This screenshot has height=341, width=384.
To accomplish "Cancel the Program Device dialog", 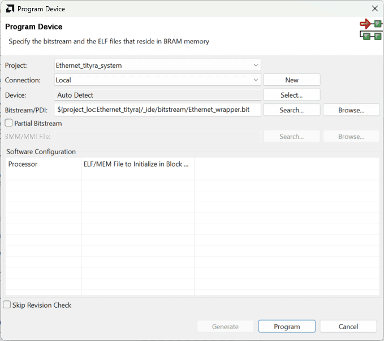I will pos(348,326).
